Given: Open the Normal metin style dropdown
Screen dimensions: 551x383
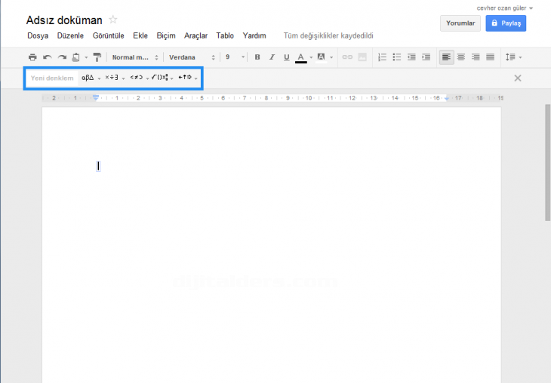Looking at the screenshot, I should (135, 57).
